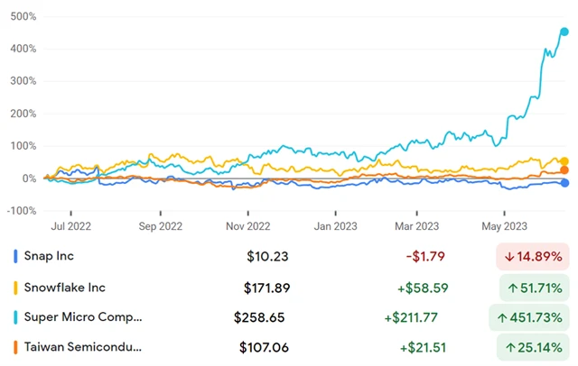
Task: Select the Taiwan Semicondu... stock name
Action: click(x=83, y=346)
